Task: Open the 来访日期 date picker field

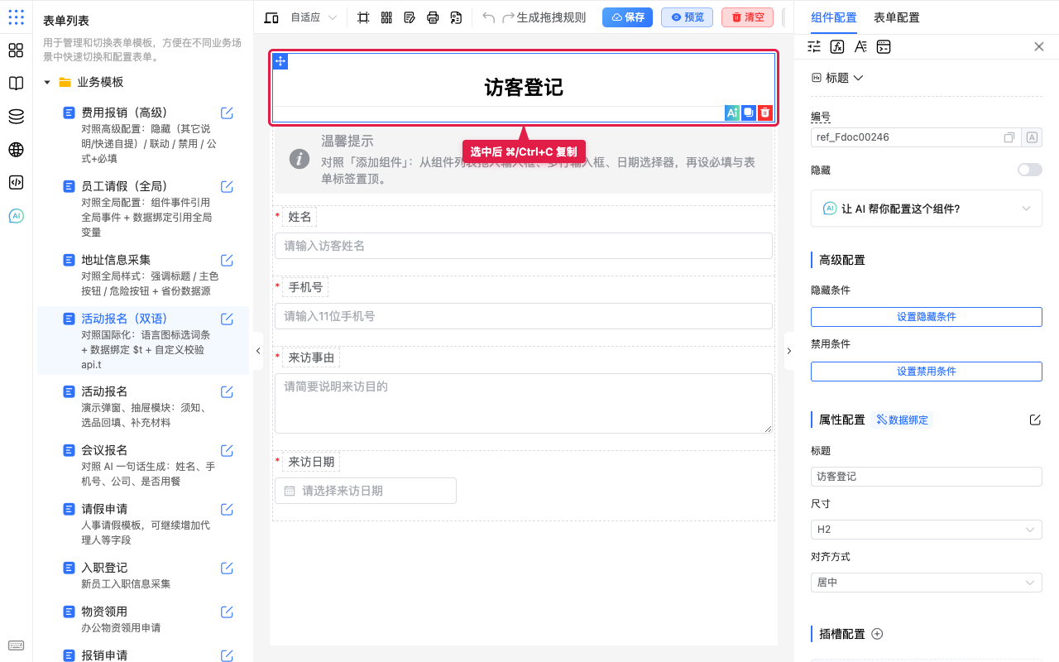Action: click(366, 491)
